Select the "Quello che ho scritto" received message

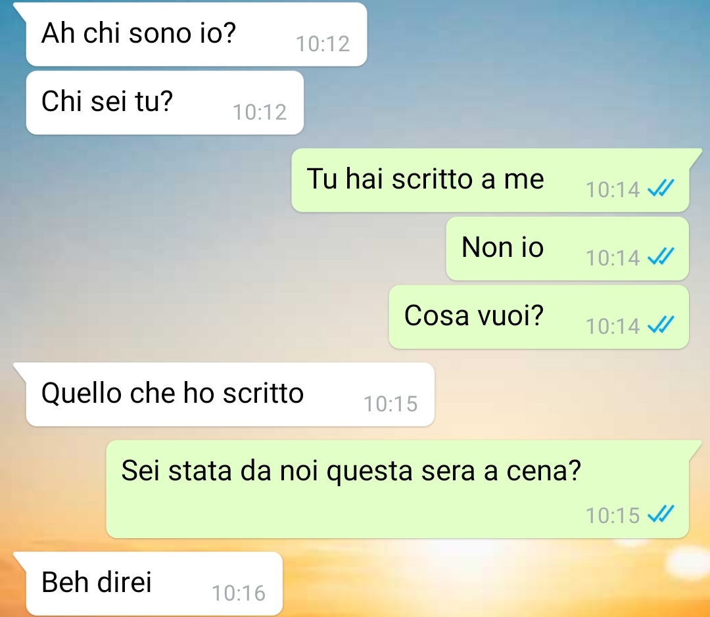(x=230, y=394)
